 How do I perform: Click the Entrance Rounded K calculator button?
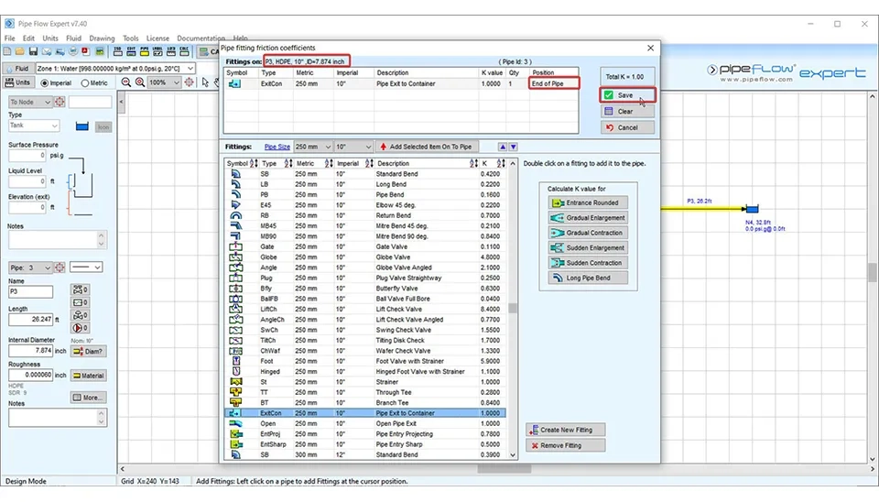(x=587, y=203)
